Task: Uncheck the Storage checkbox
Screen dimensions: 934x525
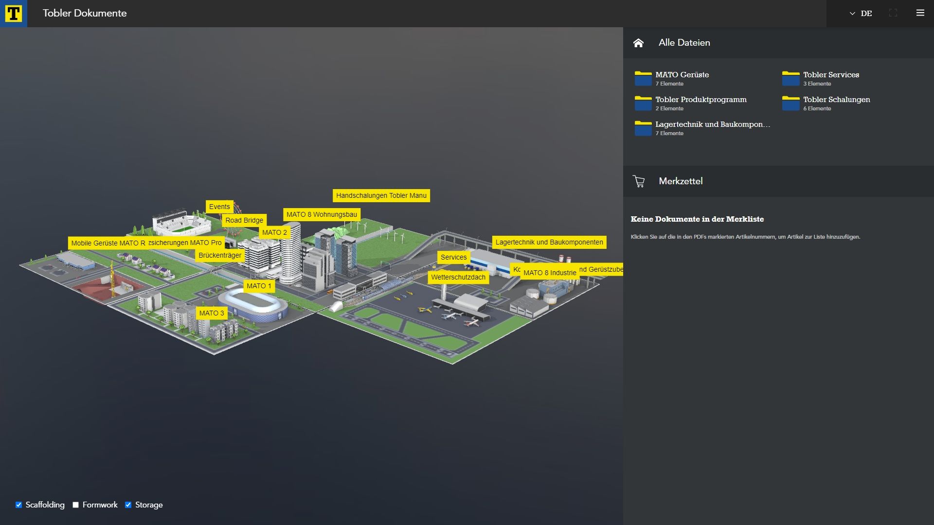Action: [x=128, y=505]
